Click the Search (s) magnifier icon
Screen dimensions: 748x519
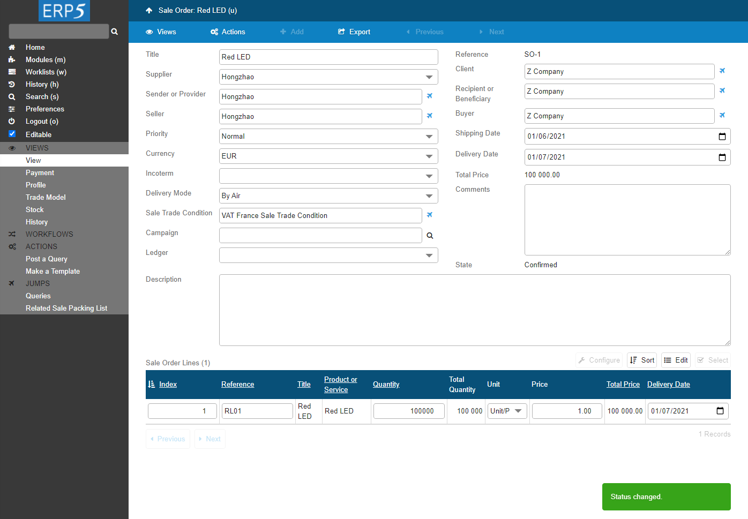12,96
